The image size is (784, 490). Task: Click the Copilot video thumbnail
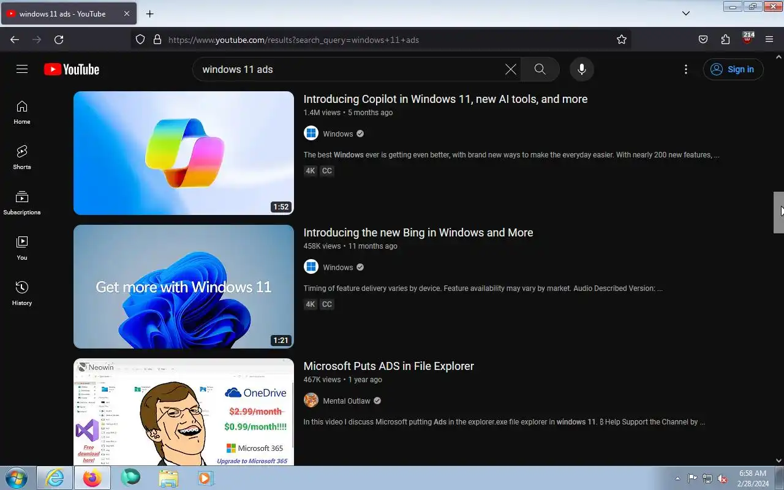click(x=184, y=153)
